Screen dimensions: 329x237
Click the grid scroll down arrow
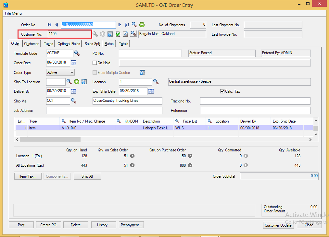click(x=316, y=134)
